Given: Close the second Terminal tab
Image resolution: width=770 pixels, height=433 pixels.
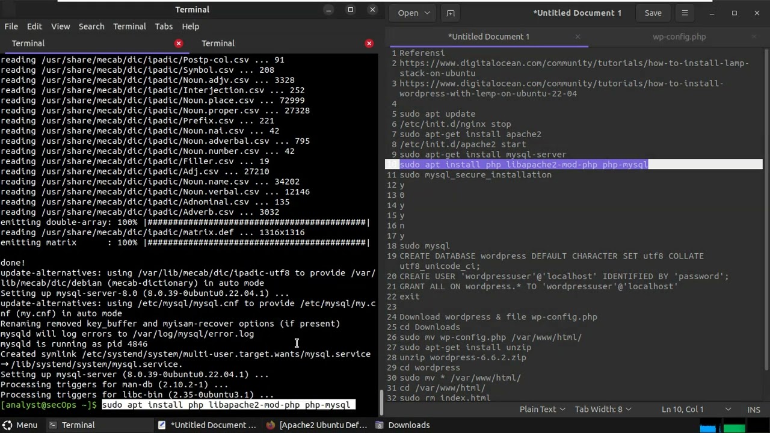Looking at the screenshot, I should coord(369,43).
